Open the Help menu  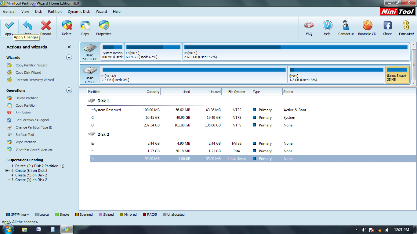tap(117, 12)
